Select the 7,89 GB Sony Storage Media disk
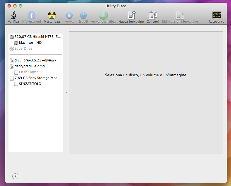 [37, 78]
